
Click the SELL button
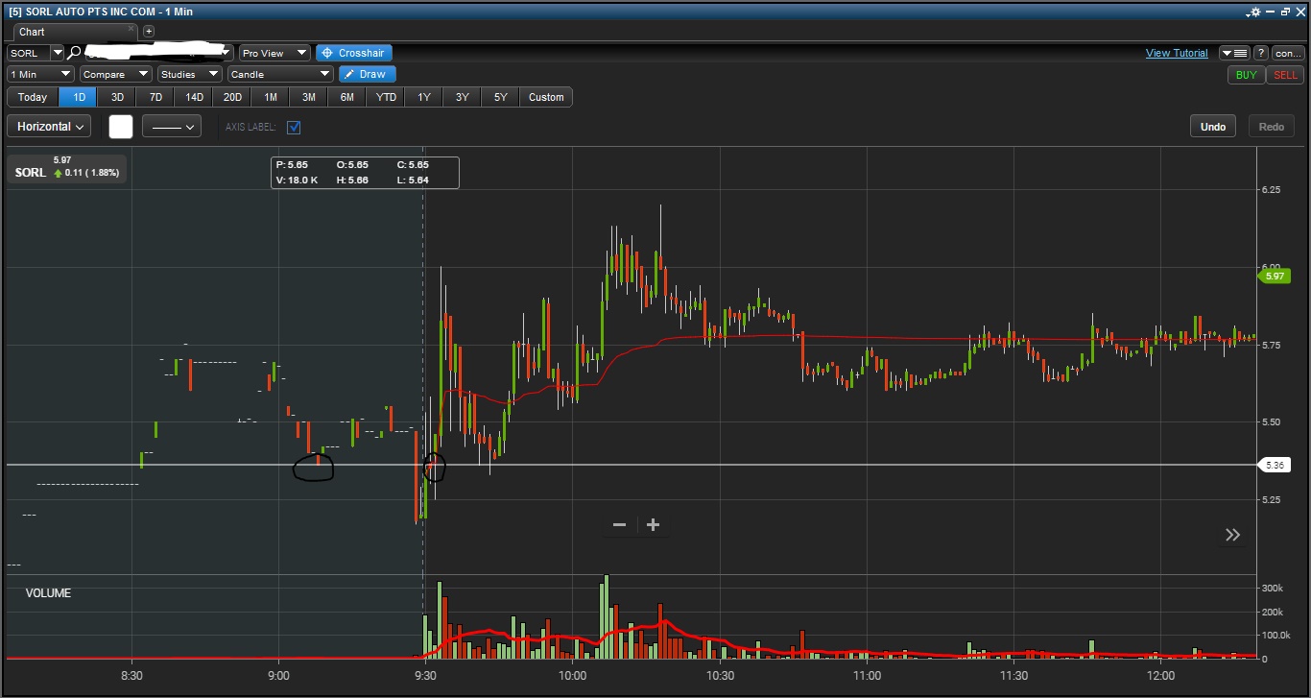tap(1286, 75)
